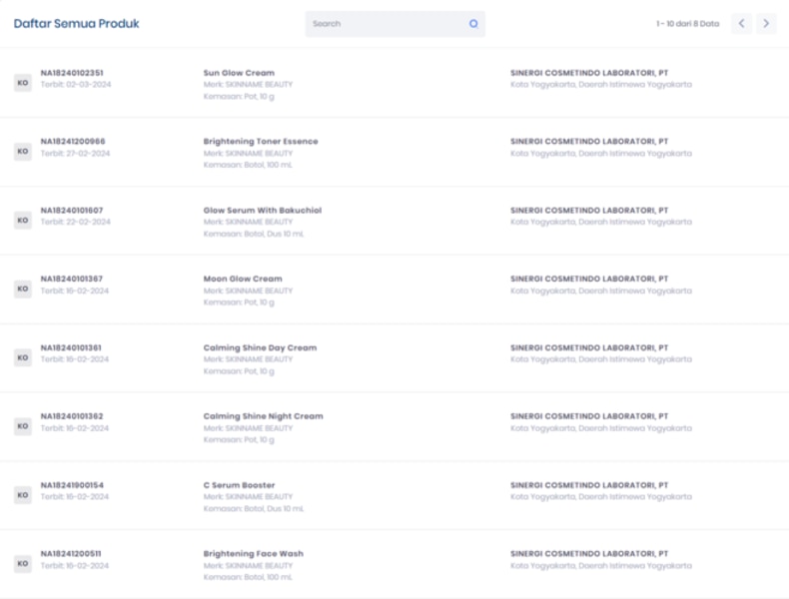Select registration number NA18241200966
Image resolution: width=789 pixels, height=599 pixels.
(x=73, y=142)
